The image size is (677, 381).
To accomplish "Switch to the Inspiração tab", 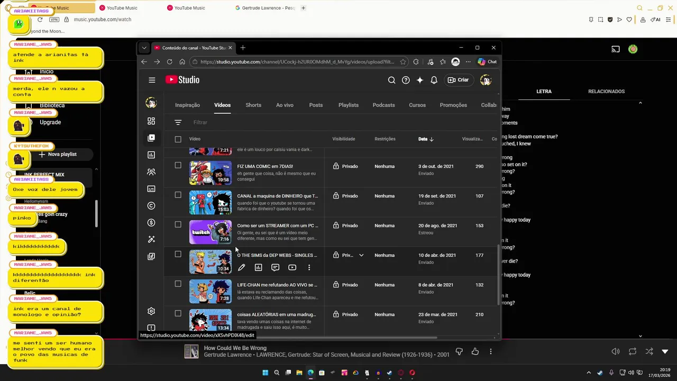I will point(187,105).
